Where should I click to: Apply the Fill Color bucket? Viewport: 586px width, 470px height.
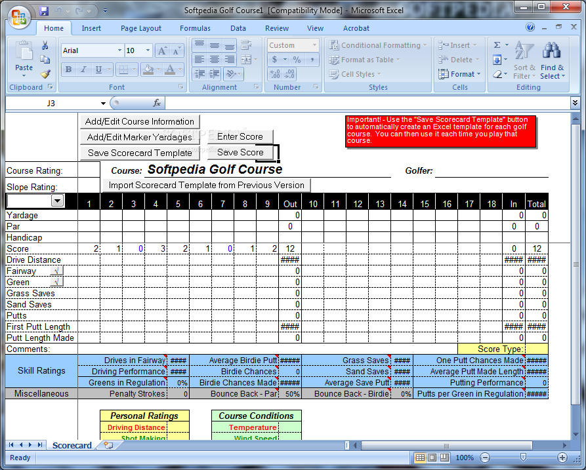(x=148, y=69)
